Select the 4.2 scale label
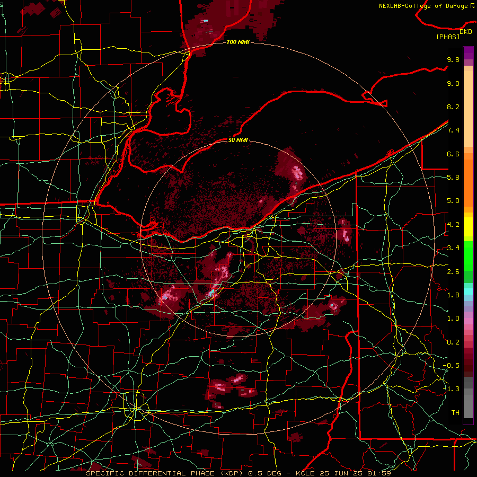Screen dimensions: 477x477 (x=453, y=225)
